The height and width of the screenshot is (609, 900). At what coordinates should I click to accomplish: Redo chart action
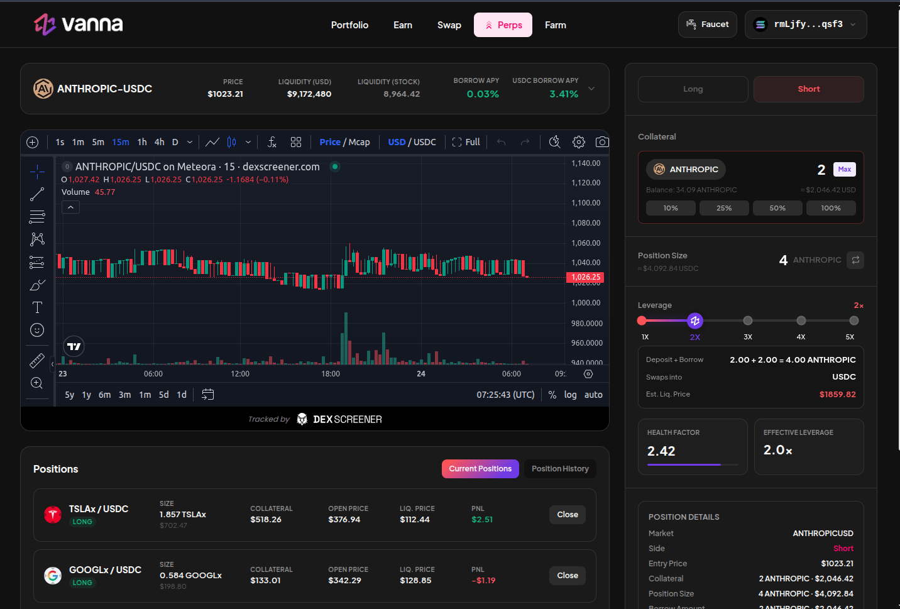(525, 142)
